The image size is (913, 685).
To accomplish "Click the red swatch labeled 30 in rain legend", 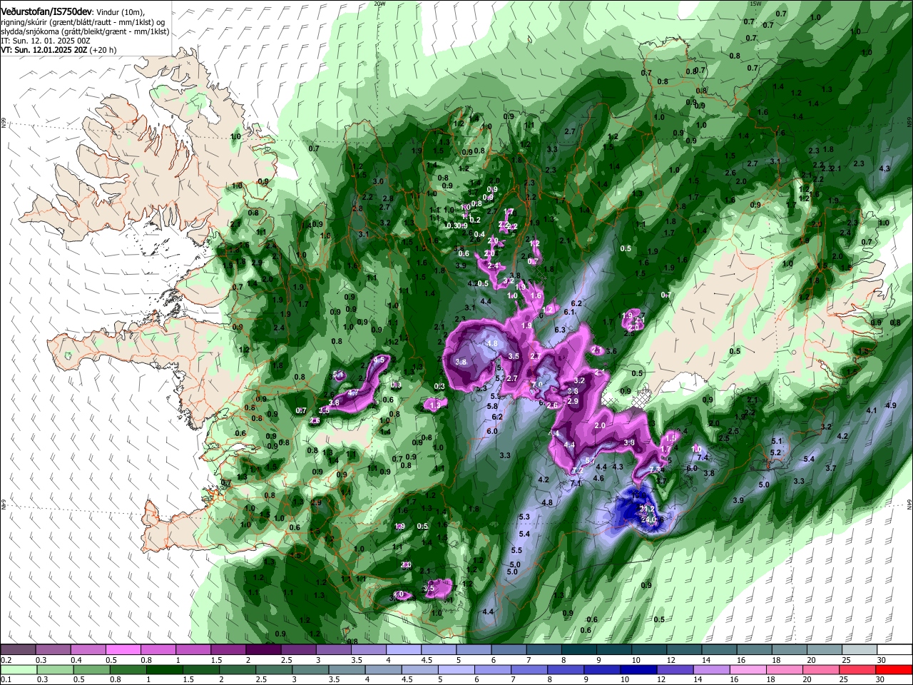I will click(x=894, y=669).
